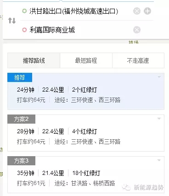Expand the 方案3 route details arrow
The image size is (169, 196).
[159, 160]
